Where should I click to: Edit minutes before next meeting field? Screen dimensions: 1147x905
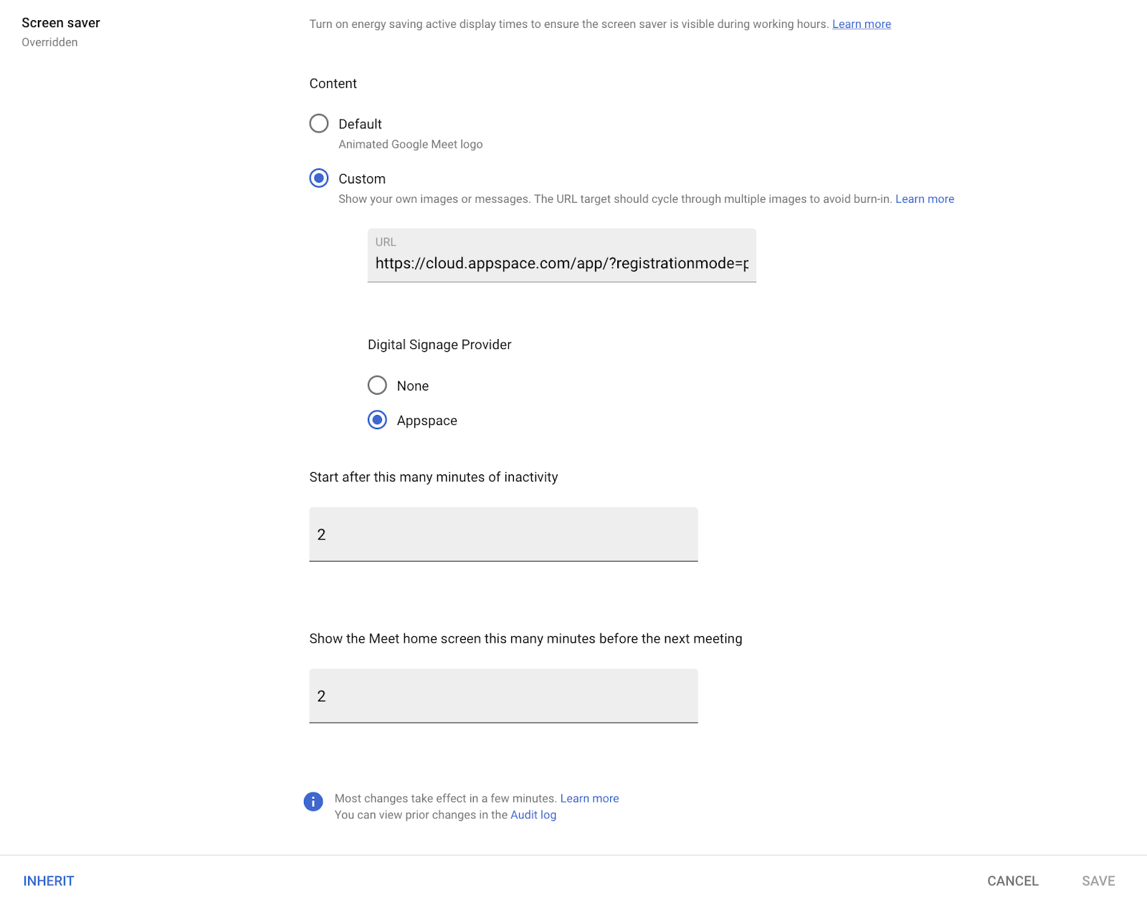click(503, 696)
